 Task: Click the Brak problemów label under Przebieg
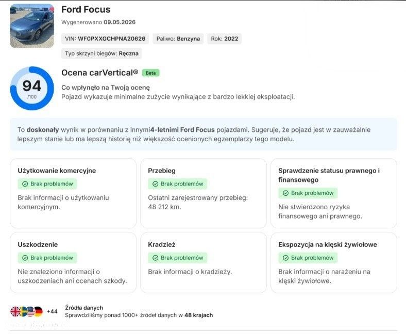click(x=182, y=184)
